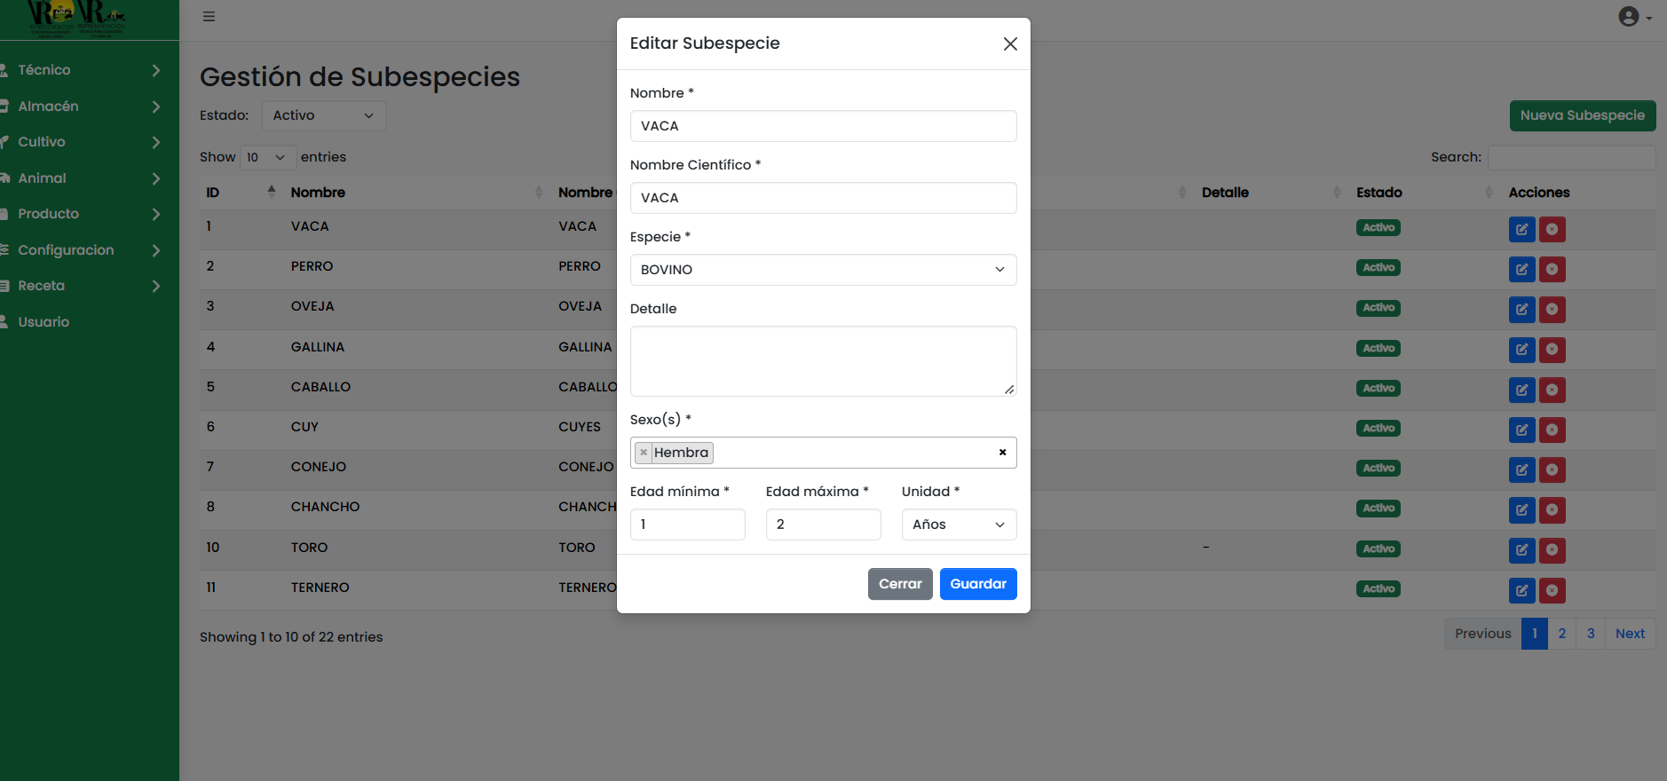Screen dimensions: 1667x781
Task: Go to the Next page of entries
Action: (1630, 634)
